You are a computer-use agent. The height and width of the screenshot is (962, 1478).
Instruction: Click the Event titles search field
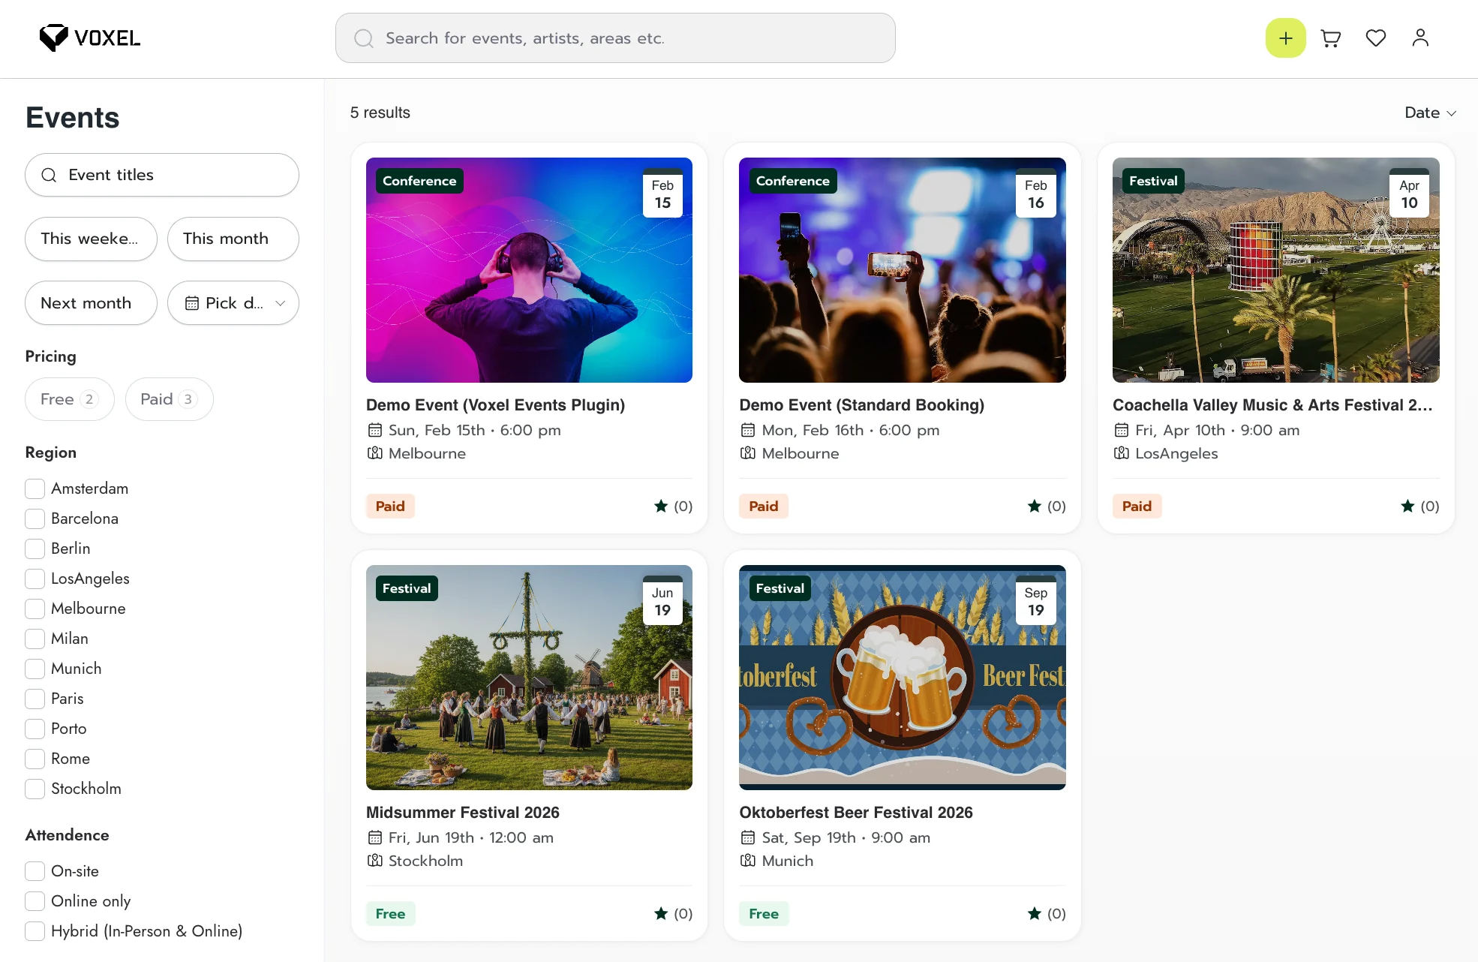[x=162, y=175]
